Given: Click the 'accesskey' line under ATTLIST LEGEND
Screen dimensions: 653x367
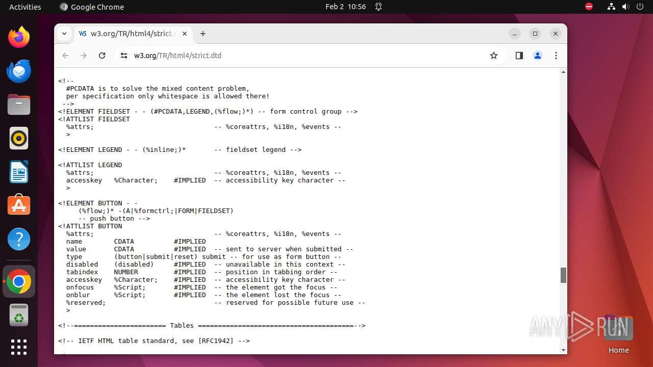Looking at the screenshot, I should click(206, 180).
